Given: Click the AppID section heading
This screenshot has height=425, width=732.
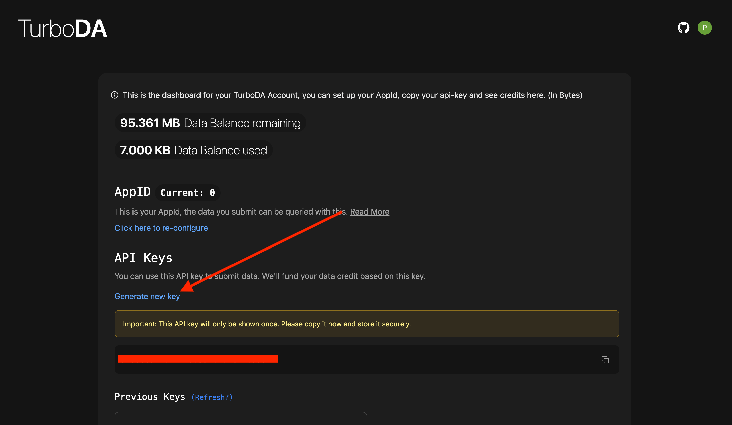Looking at the screenshot, I should [132, 192].
